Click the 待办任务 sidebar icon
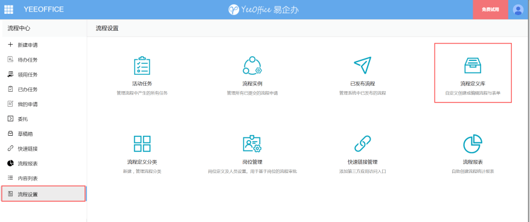This screenshot has height=222, width=530. click(10, 60)
